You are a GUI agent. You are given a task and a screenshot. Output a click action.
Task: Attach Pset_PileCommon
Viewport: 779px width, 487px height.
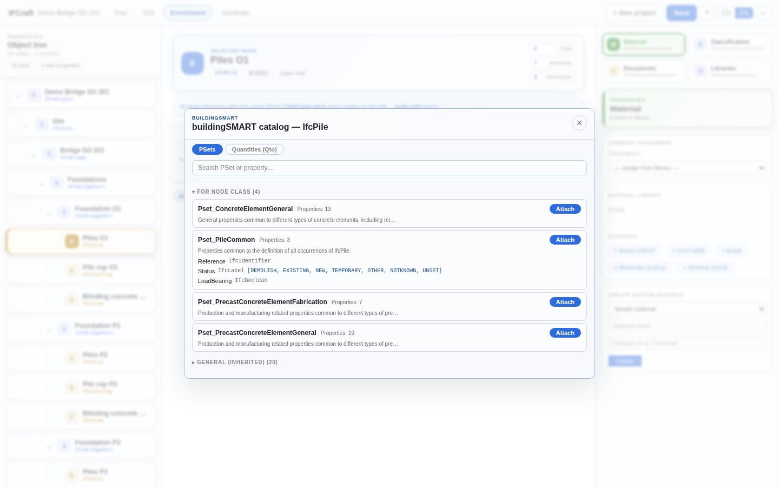565,240
